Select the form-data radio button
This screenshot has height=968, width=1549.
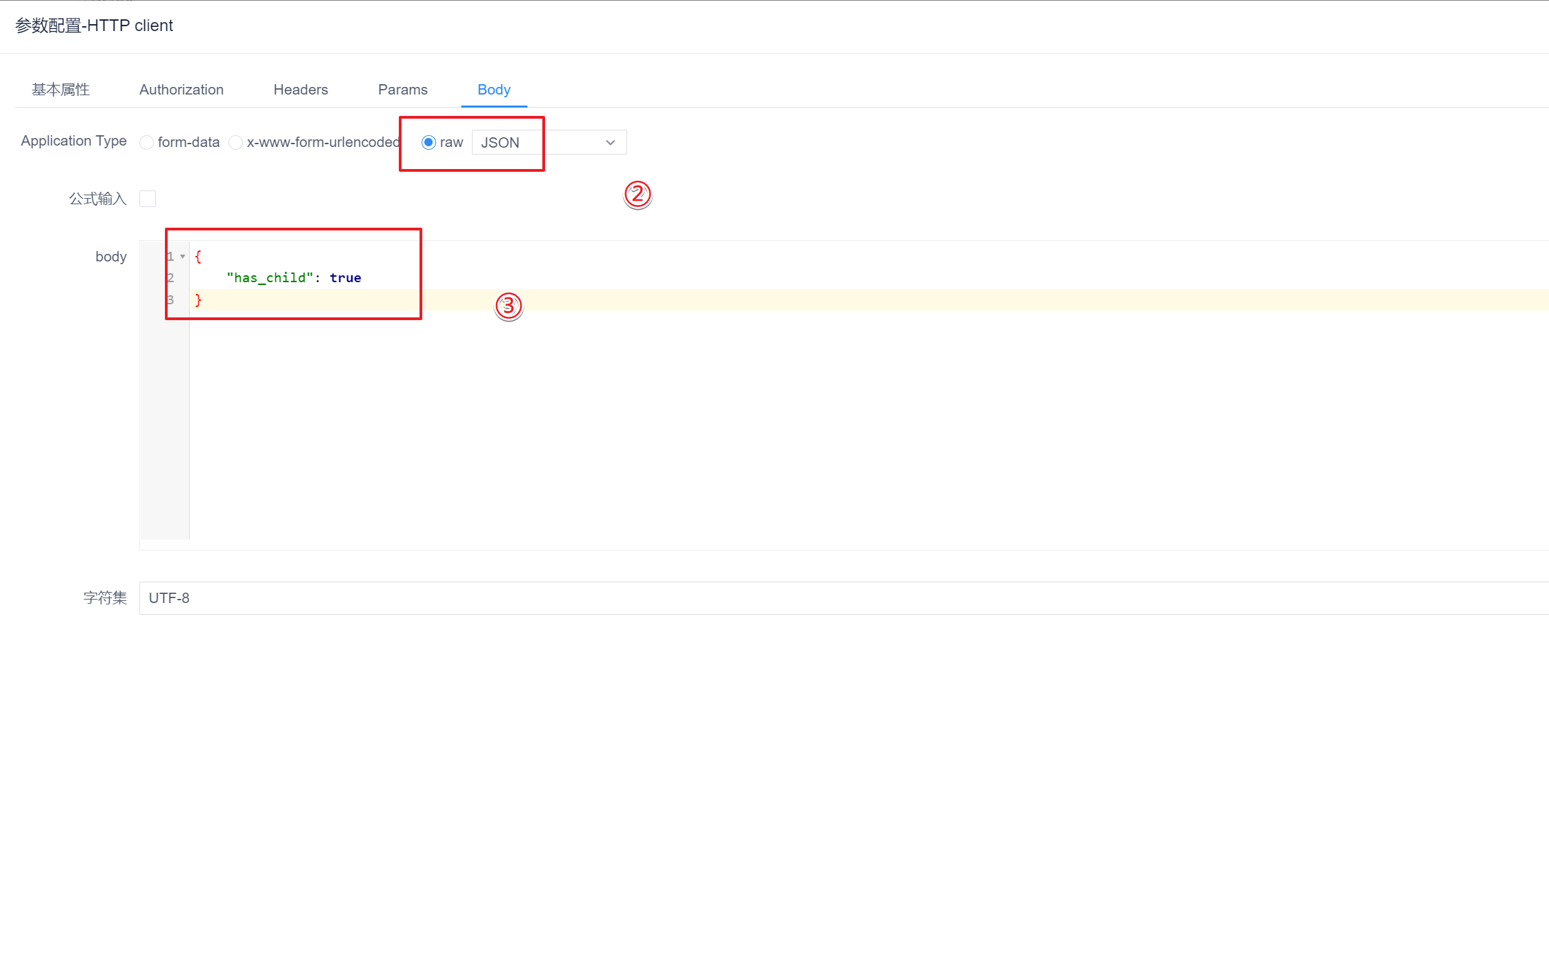tap(146, 142)
